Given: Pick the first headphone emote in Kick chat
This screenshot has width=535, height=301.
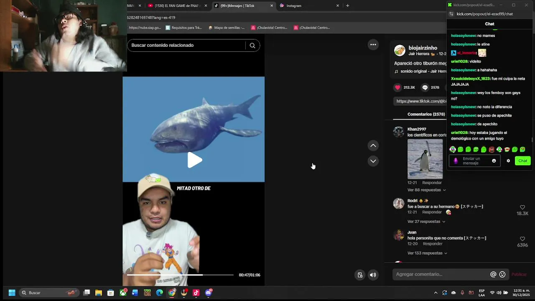Looking at the screenshot, I should point(453,149).
